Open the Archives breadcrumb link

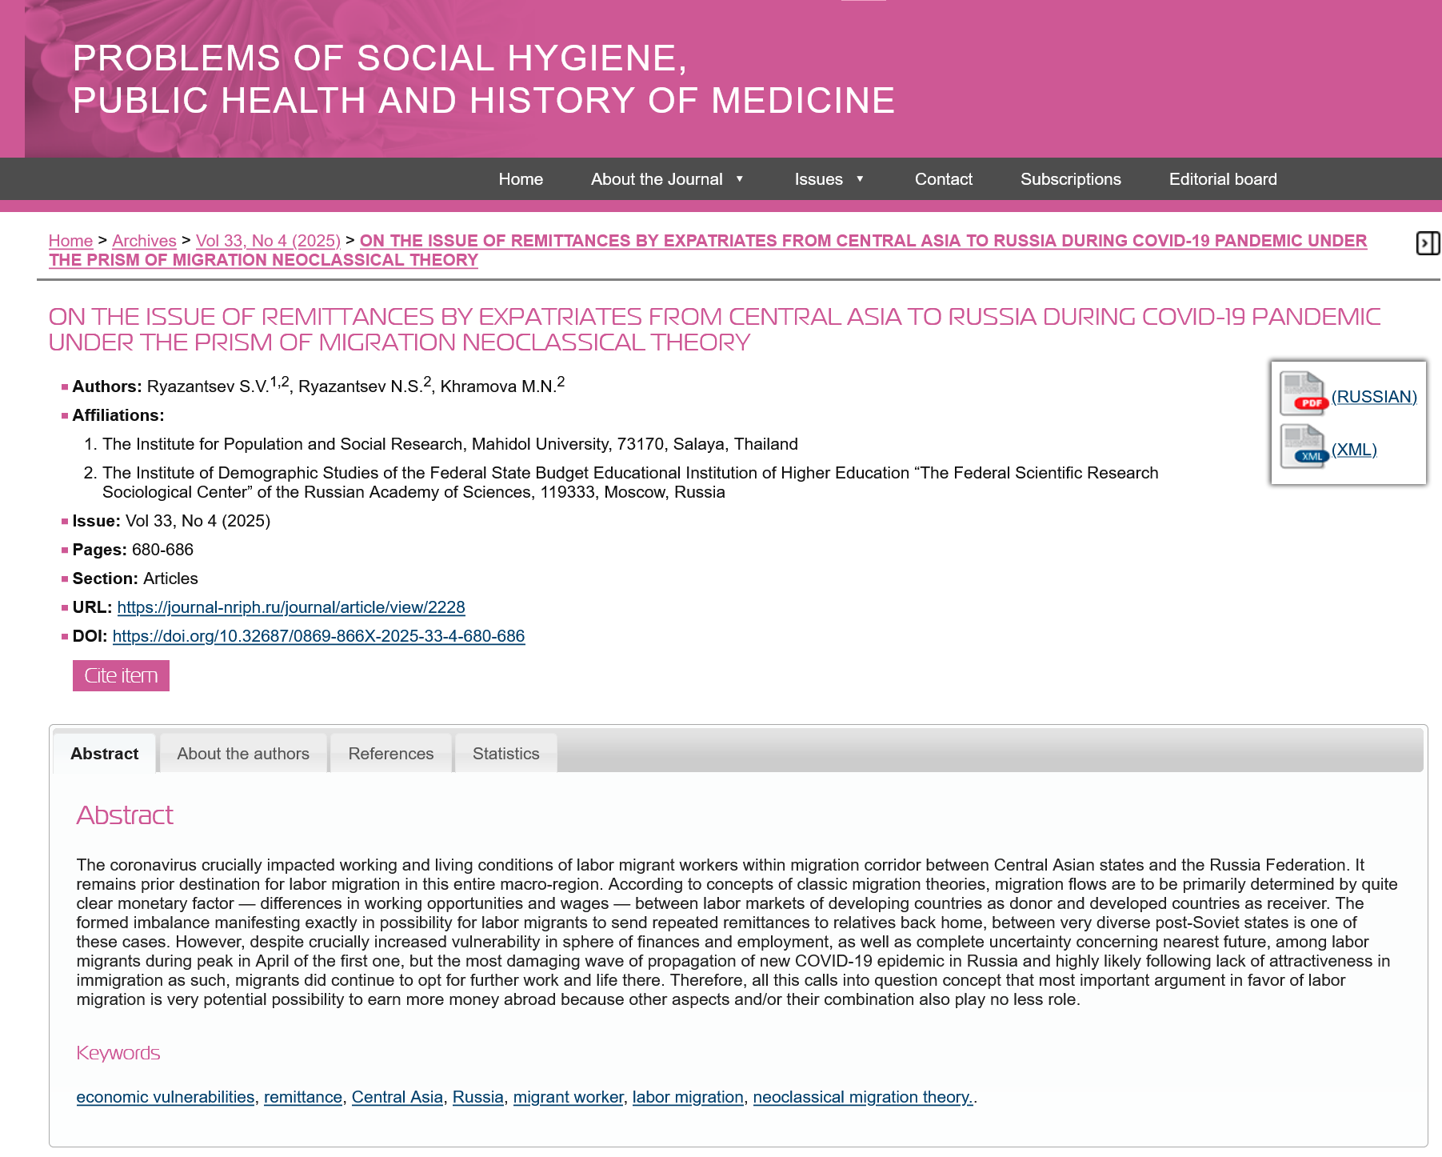pyautogui.click(x=144, y=241)
